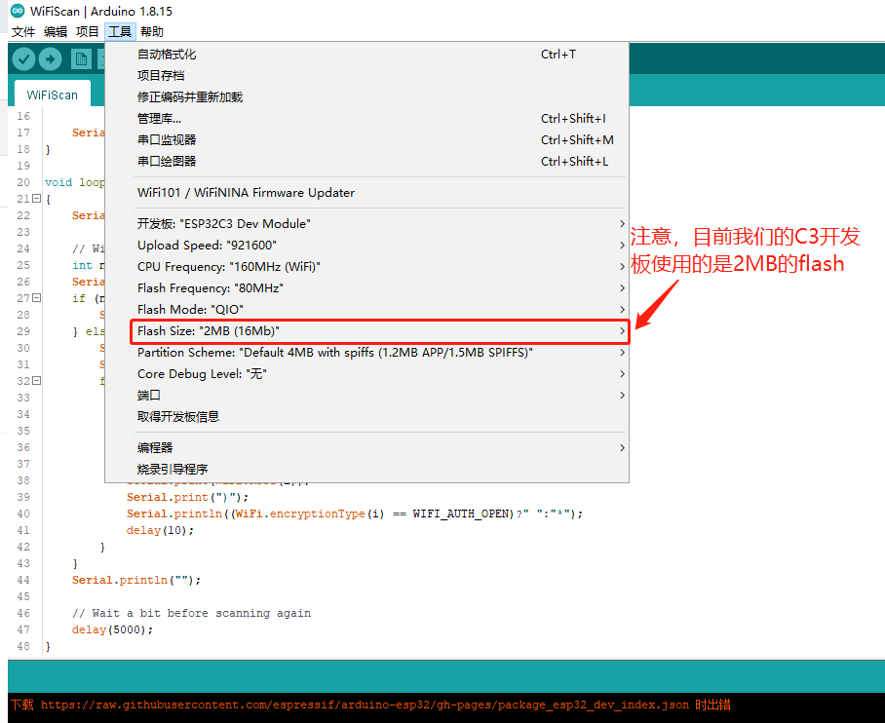Expand 端口 port submenu
This screenshot has width=885, height=723.
pyautogui.click(x=366, y=395)
